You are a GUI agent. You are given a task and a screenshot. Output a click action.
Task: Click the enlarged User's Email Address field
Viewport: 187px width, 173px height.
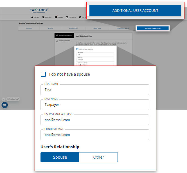click(x=95, y=120)
